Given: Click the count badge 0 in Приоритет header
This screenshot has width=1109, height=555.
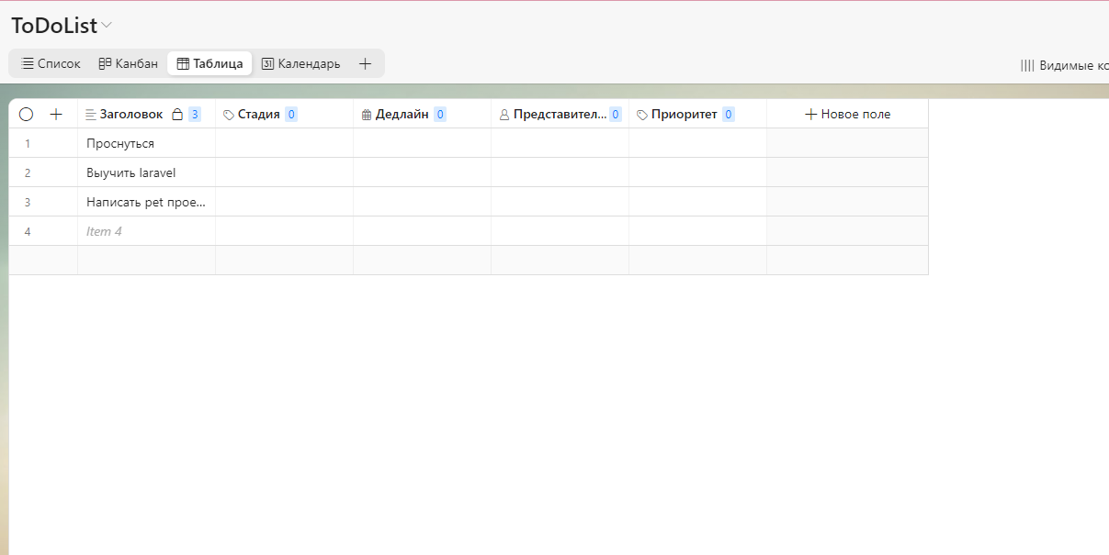Looking at the screenshot, I should click(x=729, y=115).
